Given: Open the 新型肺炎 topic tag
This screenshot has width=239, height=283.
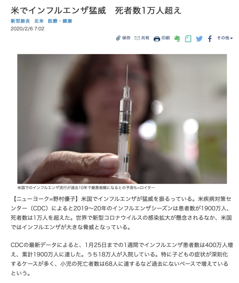Looking at the screenshot, I should [20, 21].
